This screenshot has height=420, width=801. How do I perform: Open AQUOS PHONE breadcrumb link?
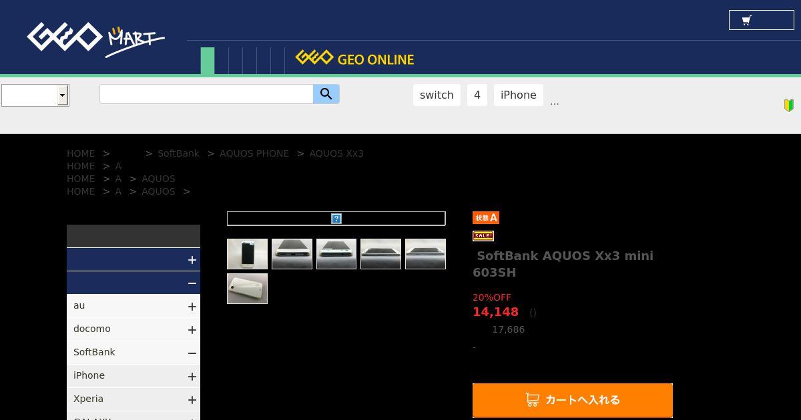point(254,153)
